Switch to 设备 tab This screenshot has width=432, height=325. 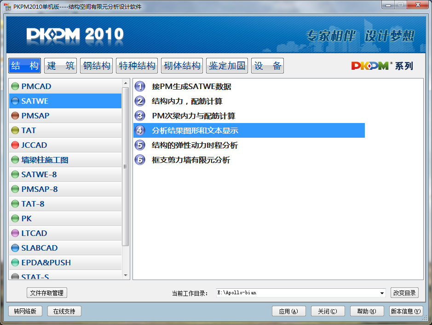click(x=267, y=66)
